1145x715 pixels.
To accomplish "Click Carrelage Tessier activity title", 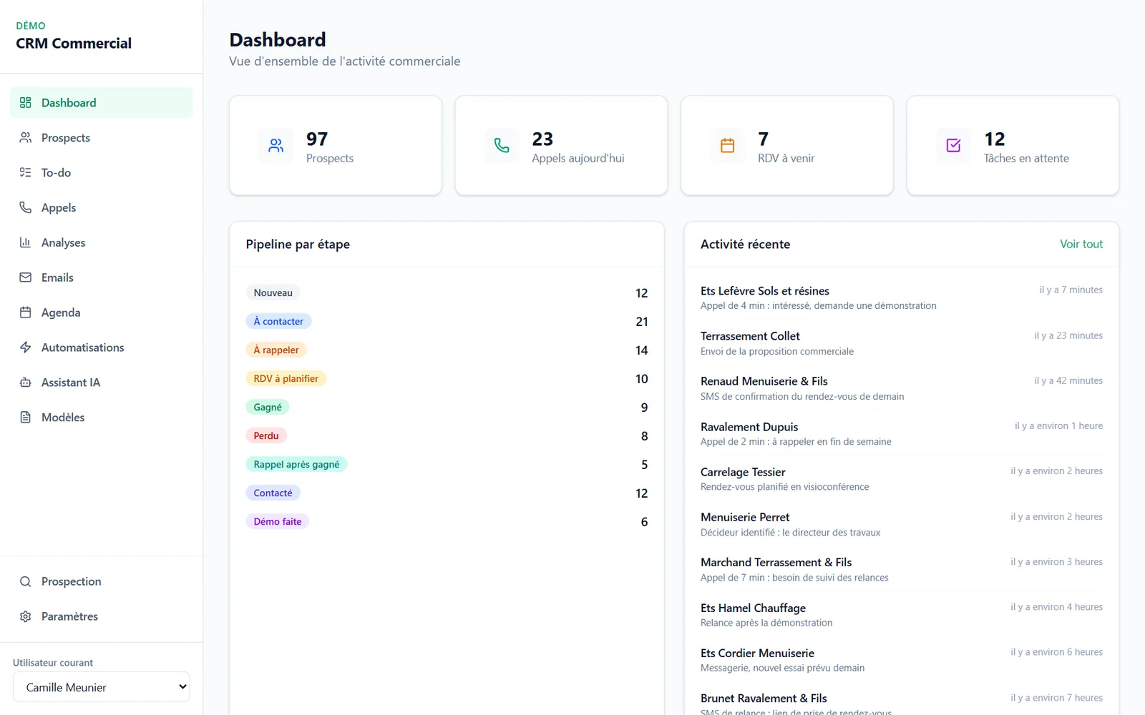I will [x=743, y=472].
